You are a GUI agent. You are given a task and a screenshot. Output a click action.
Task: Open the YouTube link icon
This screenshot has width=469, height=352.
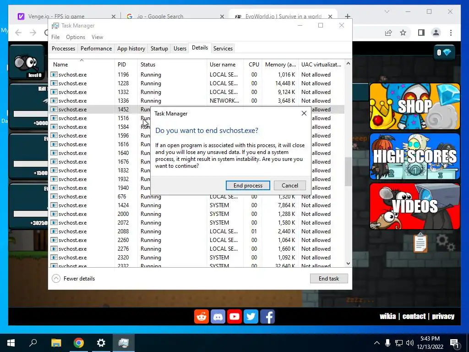(x=234, y=316)
